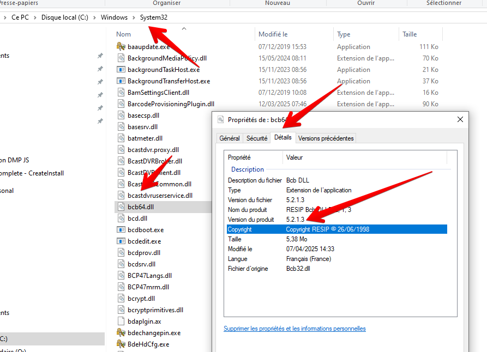Select the Nom du produit row
Viewport: 487px width, 352px height.
click(x=337, y=210)
